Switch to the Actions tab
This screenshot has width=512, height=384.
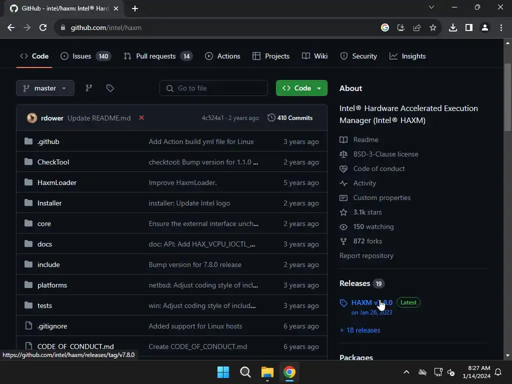(222, 56)
